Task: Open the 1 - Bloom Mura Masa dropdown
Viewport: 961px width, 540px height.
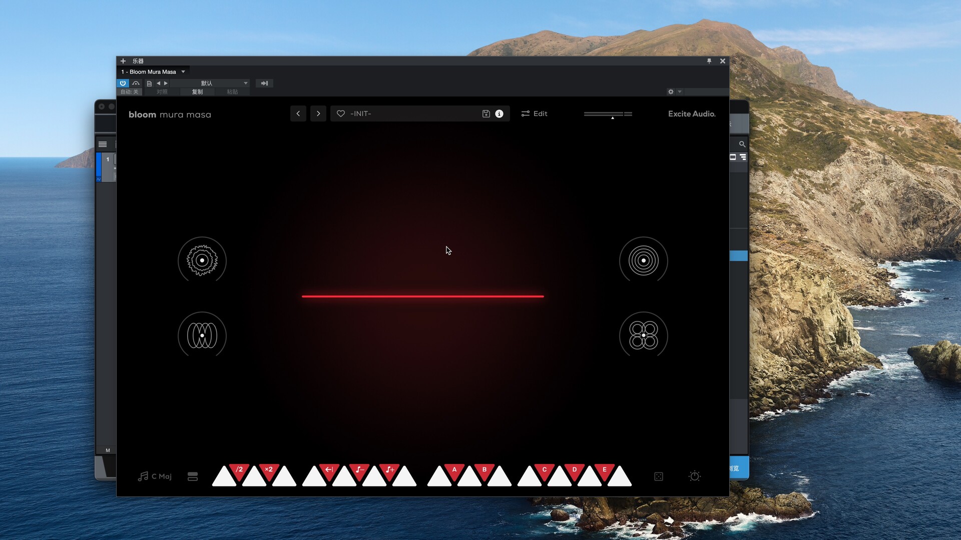Action: pos(153,71)
